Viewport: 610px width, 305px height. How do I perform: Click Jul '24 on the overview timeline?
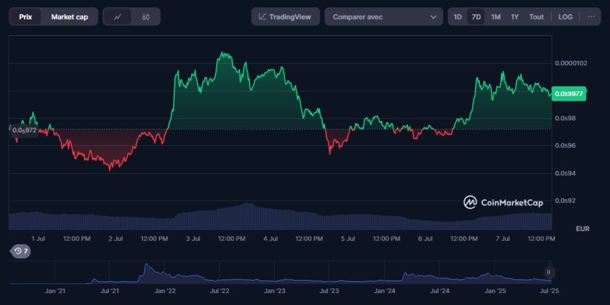pyautogui.click(x=440, y=291)
